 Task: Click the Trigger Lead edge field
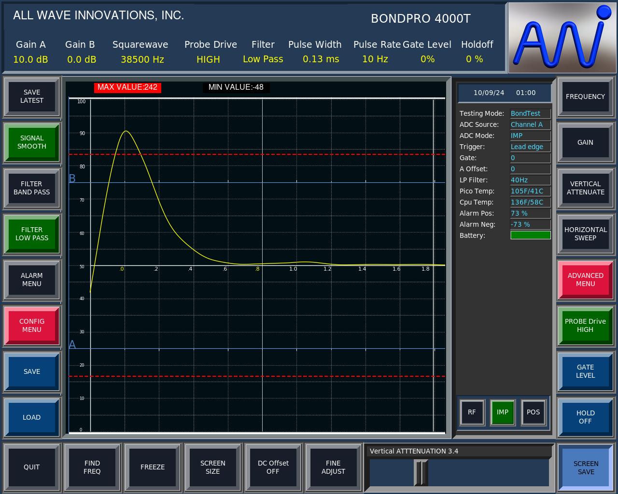pyautogui.click(x=530, y=147)
